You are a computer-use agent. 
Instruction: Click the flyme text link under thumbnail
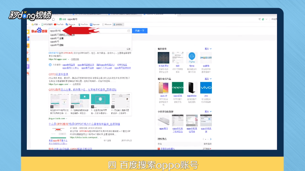click(x=192, y=66)
